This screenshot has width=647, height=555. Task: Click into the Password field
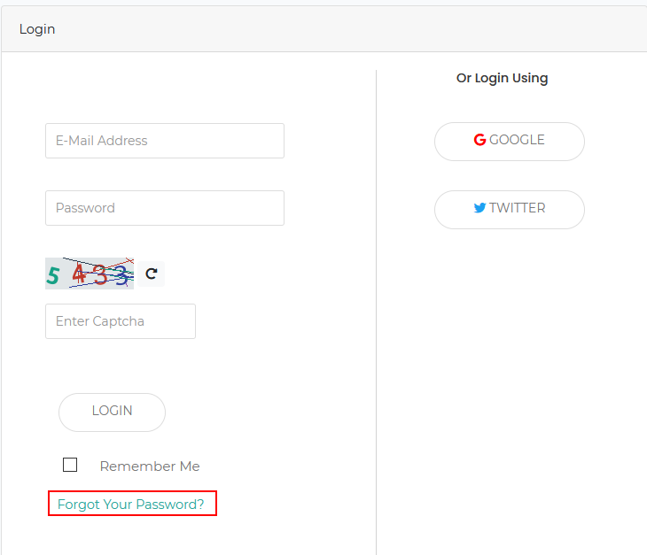[165, 208]
